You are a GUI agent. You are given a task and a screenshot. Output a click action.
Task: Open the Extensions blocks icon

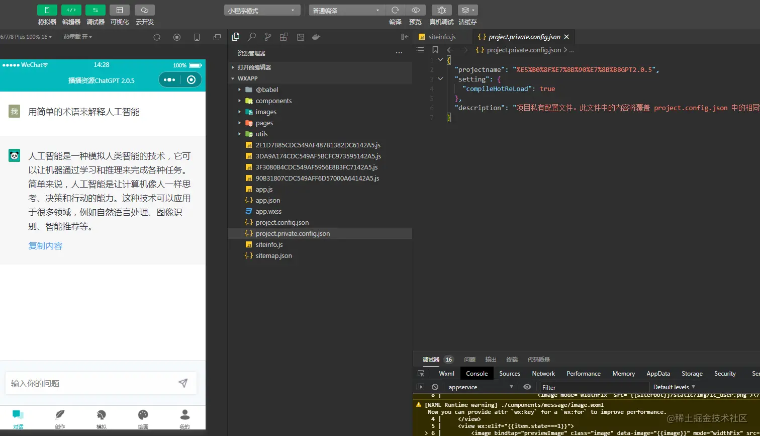click(x=284, y=37)
